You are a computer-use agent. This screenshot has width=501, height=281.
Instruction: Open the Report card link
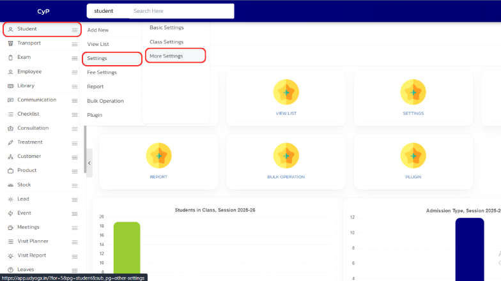[158, 176]
